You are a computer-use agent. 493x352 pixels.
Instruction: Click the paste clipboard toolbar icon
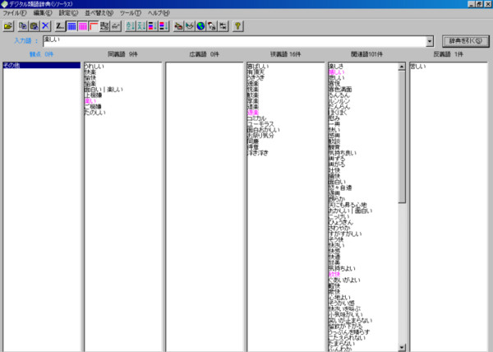[x=35, y=26]
